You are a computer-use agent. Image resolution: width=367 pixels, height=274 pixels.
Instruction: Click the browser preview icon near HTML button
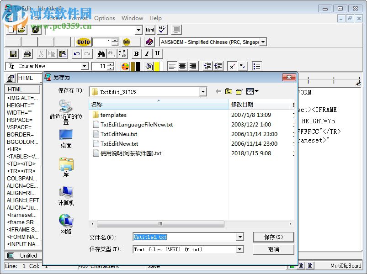[x=176, y=30]
